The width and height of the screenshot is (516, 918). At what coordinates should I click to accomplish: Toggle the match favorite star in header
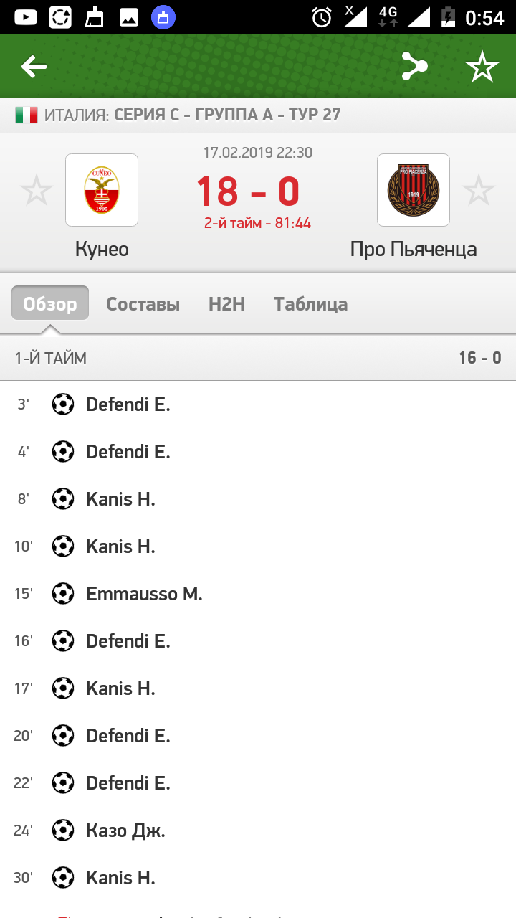(x=482, y=67)
